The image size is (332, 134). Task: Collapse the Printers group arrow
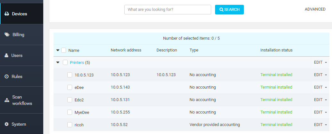[x=58, y=62]
